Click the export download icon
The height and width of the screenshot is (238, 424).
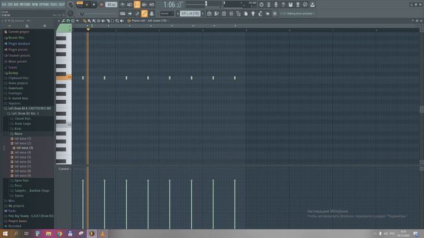312,5
